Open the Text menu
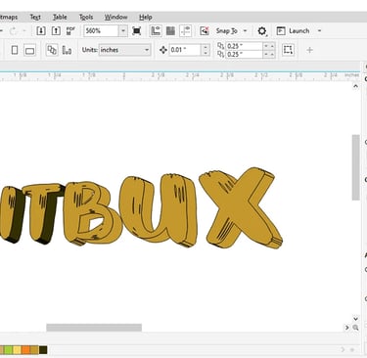The height and width of the screenshot is (358, 367). pyautogui.click(x=35, y=18)
